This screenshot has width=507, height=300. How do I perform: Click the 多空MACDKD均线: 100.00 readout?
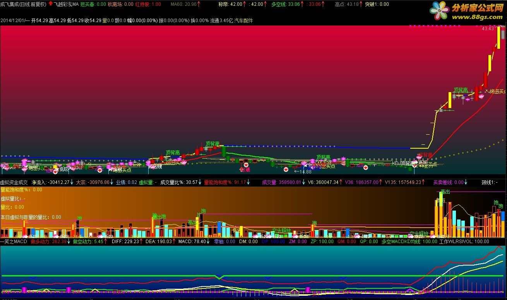(x=409, y=242)
